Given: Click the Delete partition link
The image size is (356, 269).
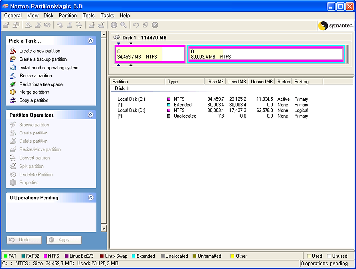Looking at the screenshot, I should click(x=34, y=141).
